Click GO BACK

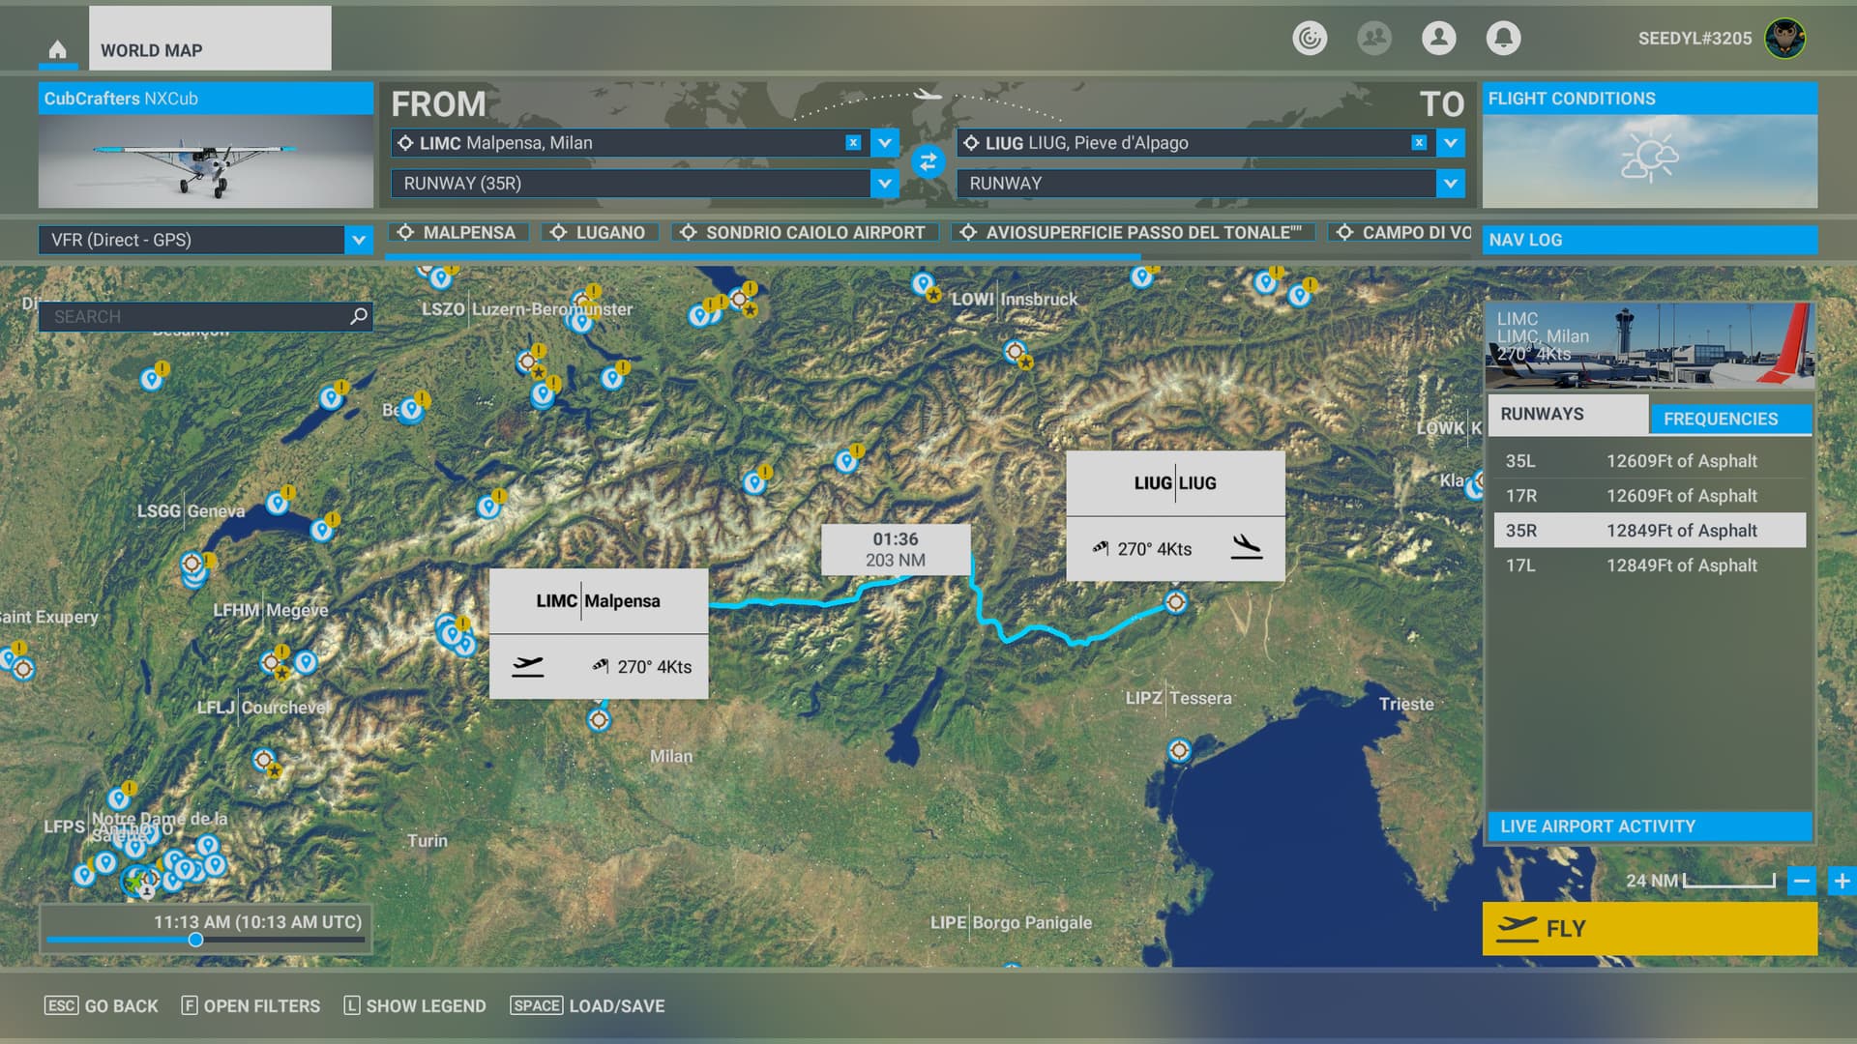click(x=102, y=1006)
